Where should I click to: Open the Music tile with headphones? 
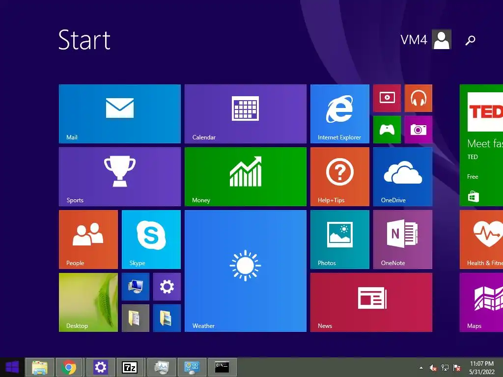[x=419, y=98]
